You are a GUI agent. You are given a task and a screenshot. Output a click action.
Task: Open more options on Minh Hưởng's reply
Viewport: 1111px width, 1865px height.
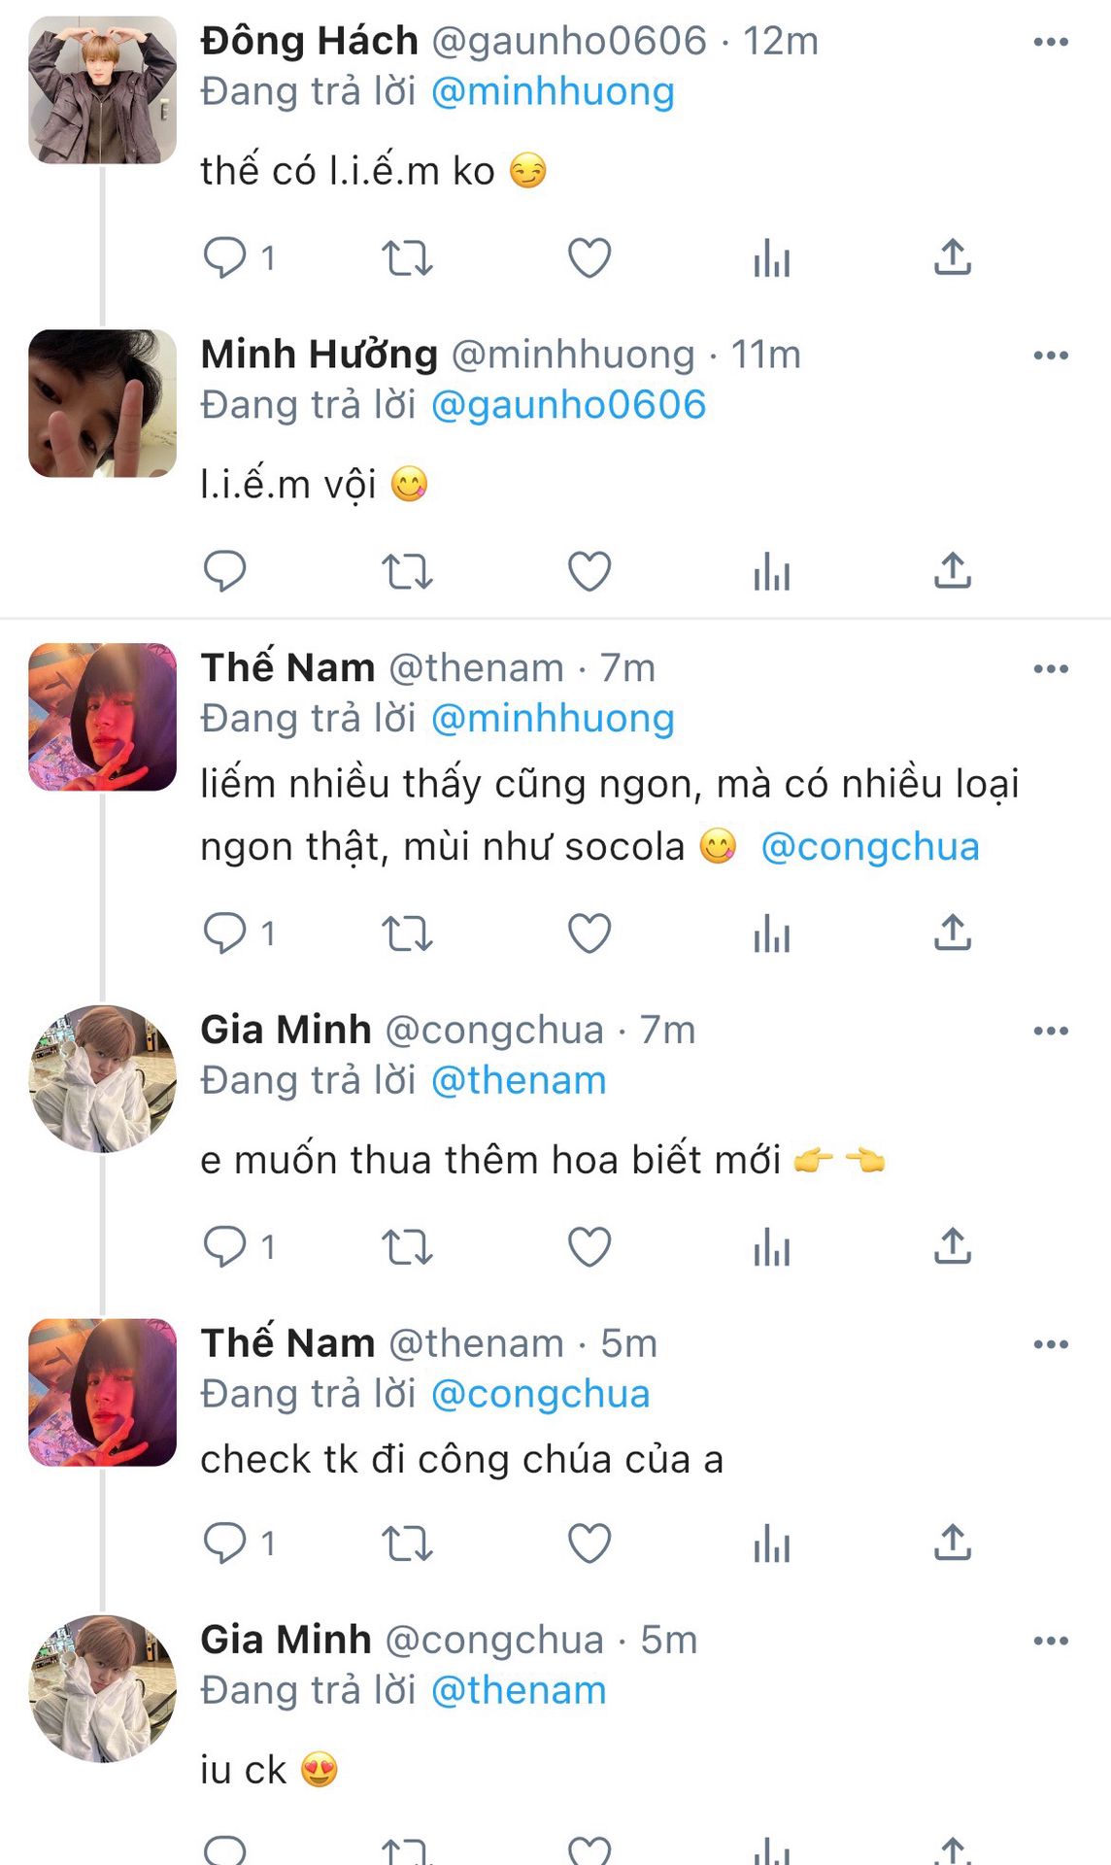[1051, 356]
